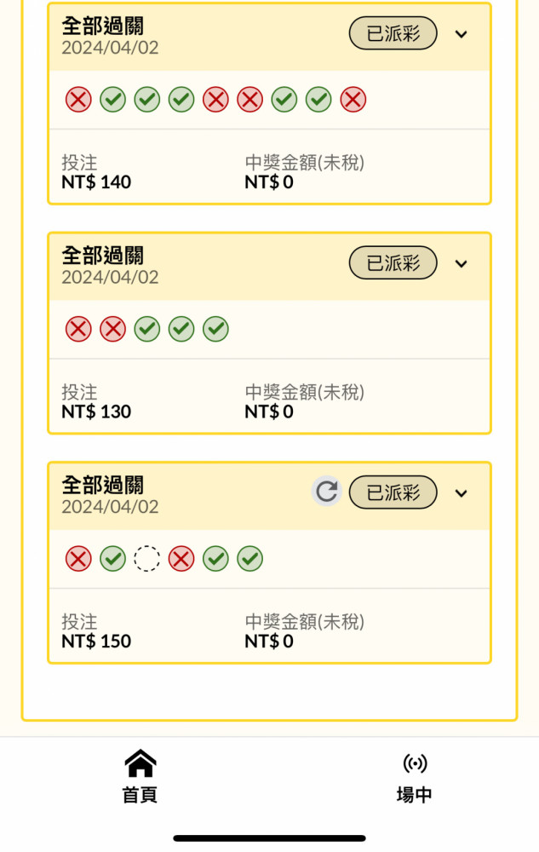Switch to the 首頁 tab
539x852 pixels.
pyautogui.click(x=140, y=777)
